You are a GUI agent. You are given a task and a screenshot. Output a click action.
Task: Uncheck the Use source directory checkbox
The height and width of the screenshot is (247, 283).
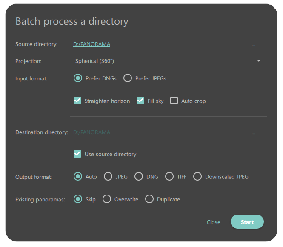click(77, 154)
